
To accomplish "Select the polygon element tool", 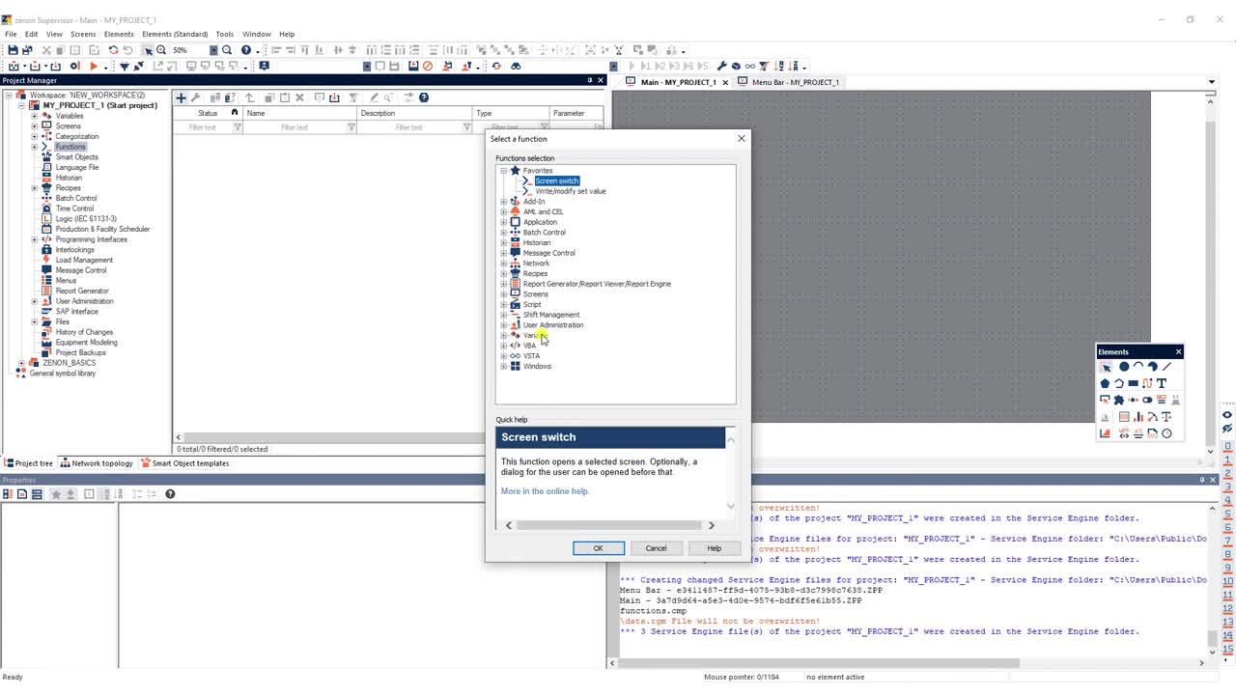I will tap(1105, 383).
